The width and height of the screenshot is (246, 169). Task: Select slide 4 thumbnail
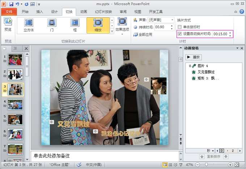pos(15,105)
